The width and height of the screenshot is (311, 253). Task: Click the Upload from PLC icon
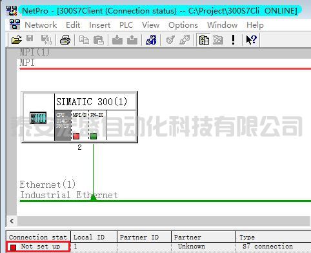click(x=132, y=40)
